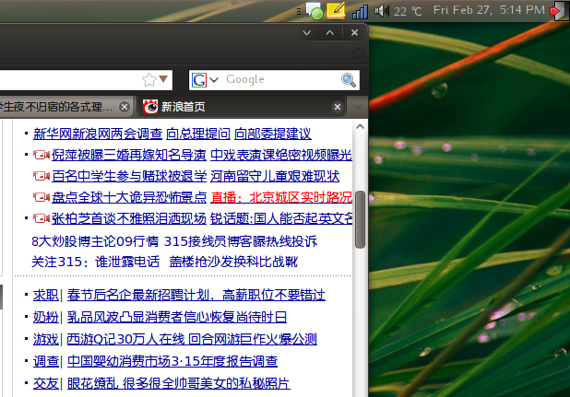Open the 调查 category link
The height and width of the screenshot is (397, 570).
tap(46, 361)
